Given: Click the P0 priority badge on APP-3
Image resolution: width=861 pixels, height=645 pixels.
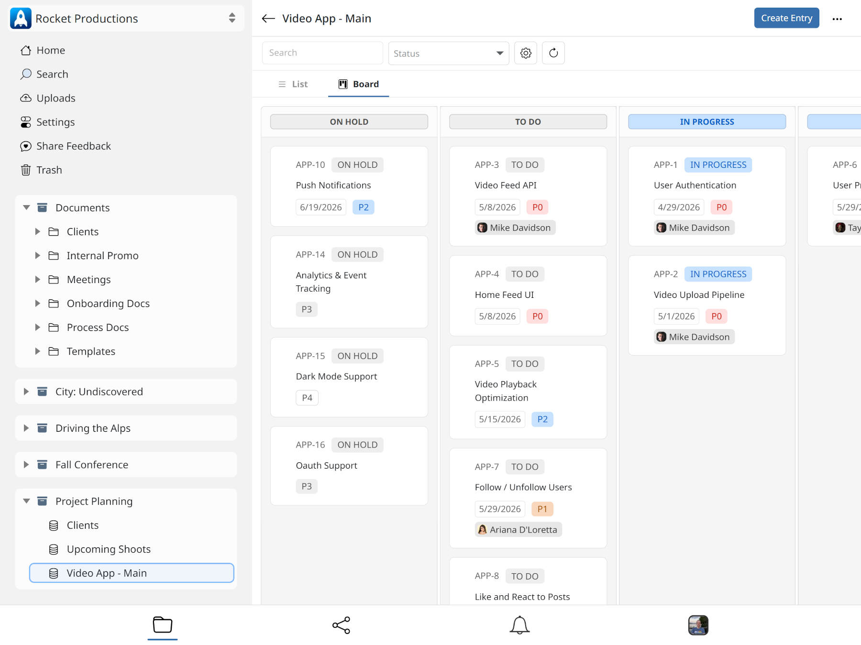Looking at the screenshot, I should pyautogui.click(x=537, y=207).
